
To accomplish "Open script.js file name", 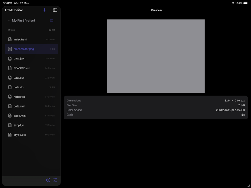I will [19, 125].
